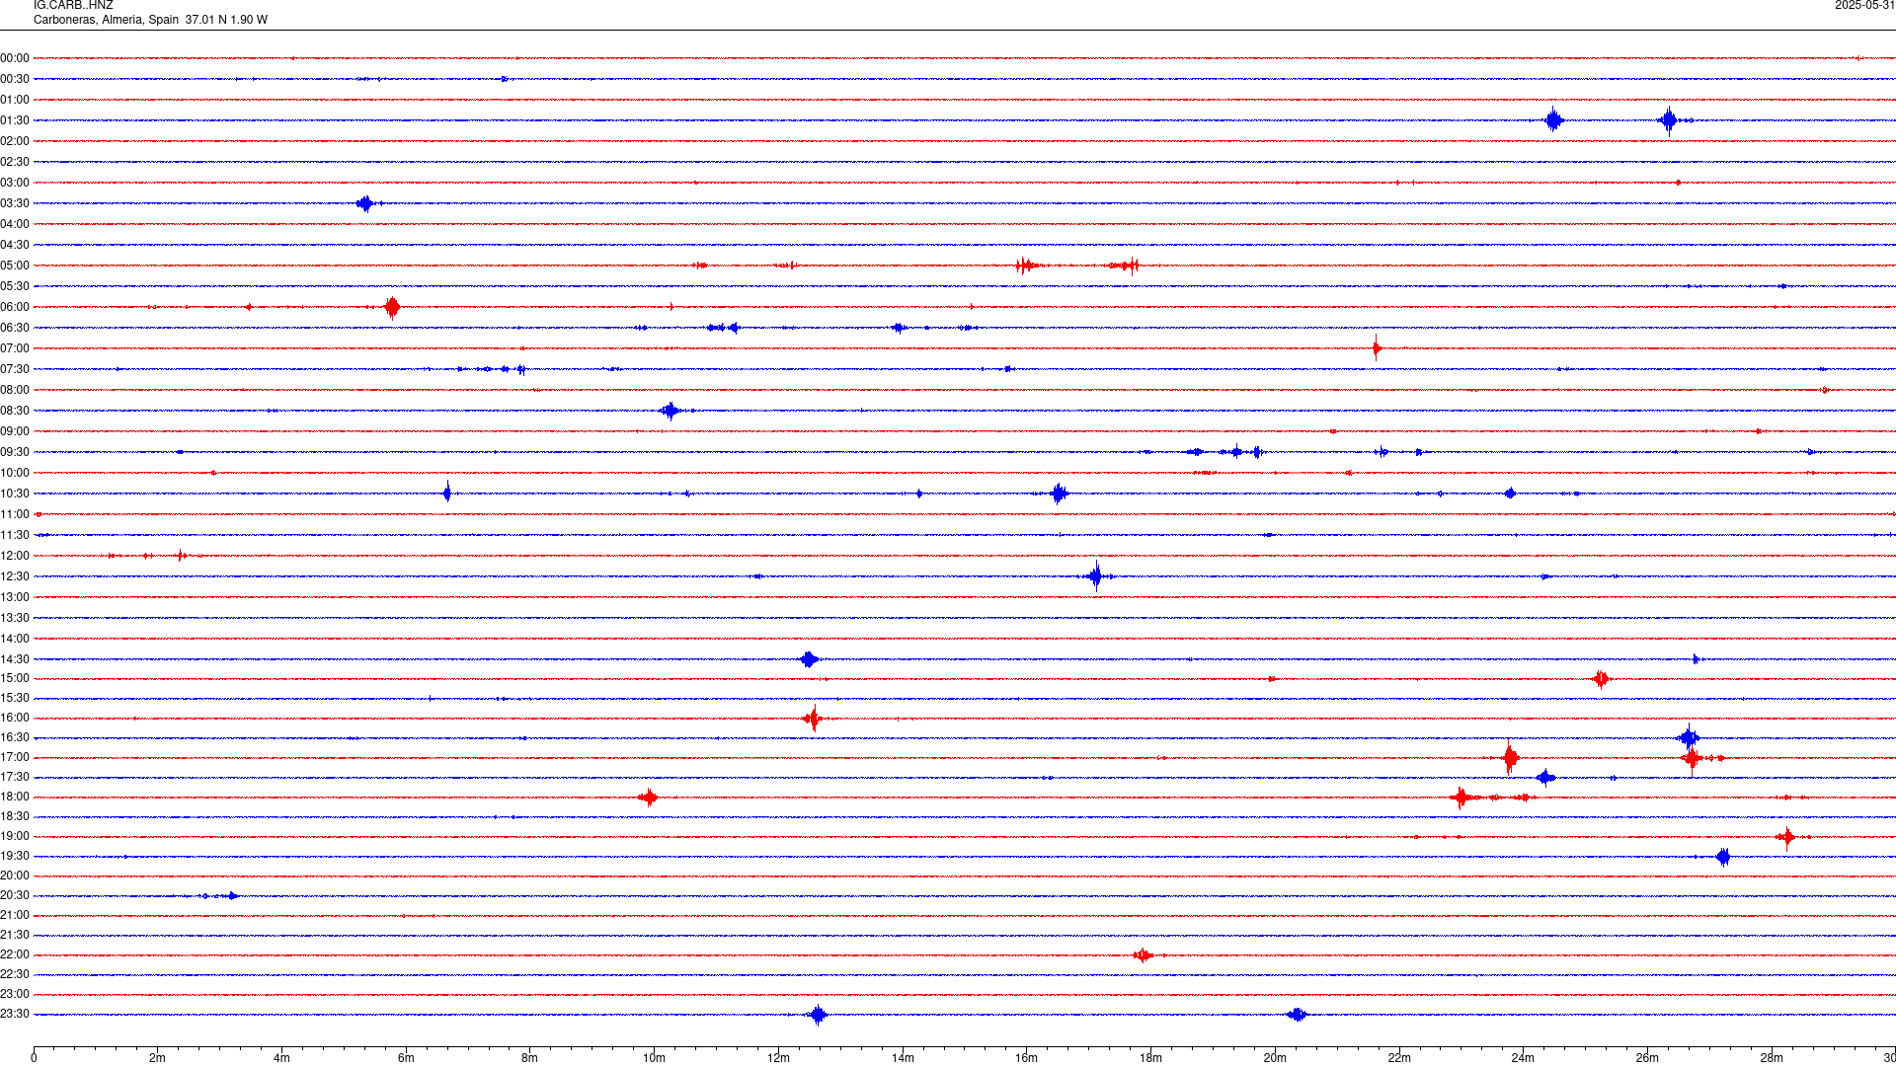Select the 06:00 trace time label
The image size is (1896, 1066).
tap(15, 307)
